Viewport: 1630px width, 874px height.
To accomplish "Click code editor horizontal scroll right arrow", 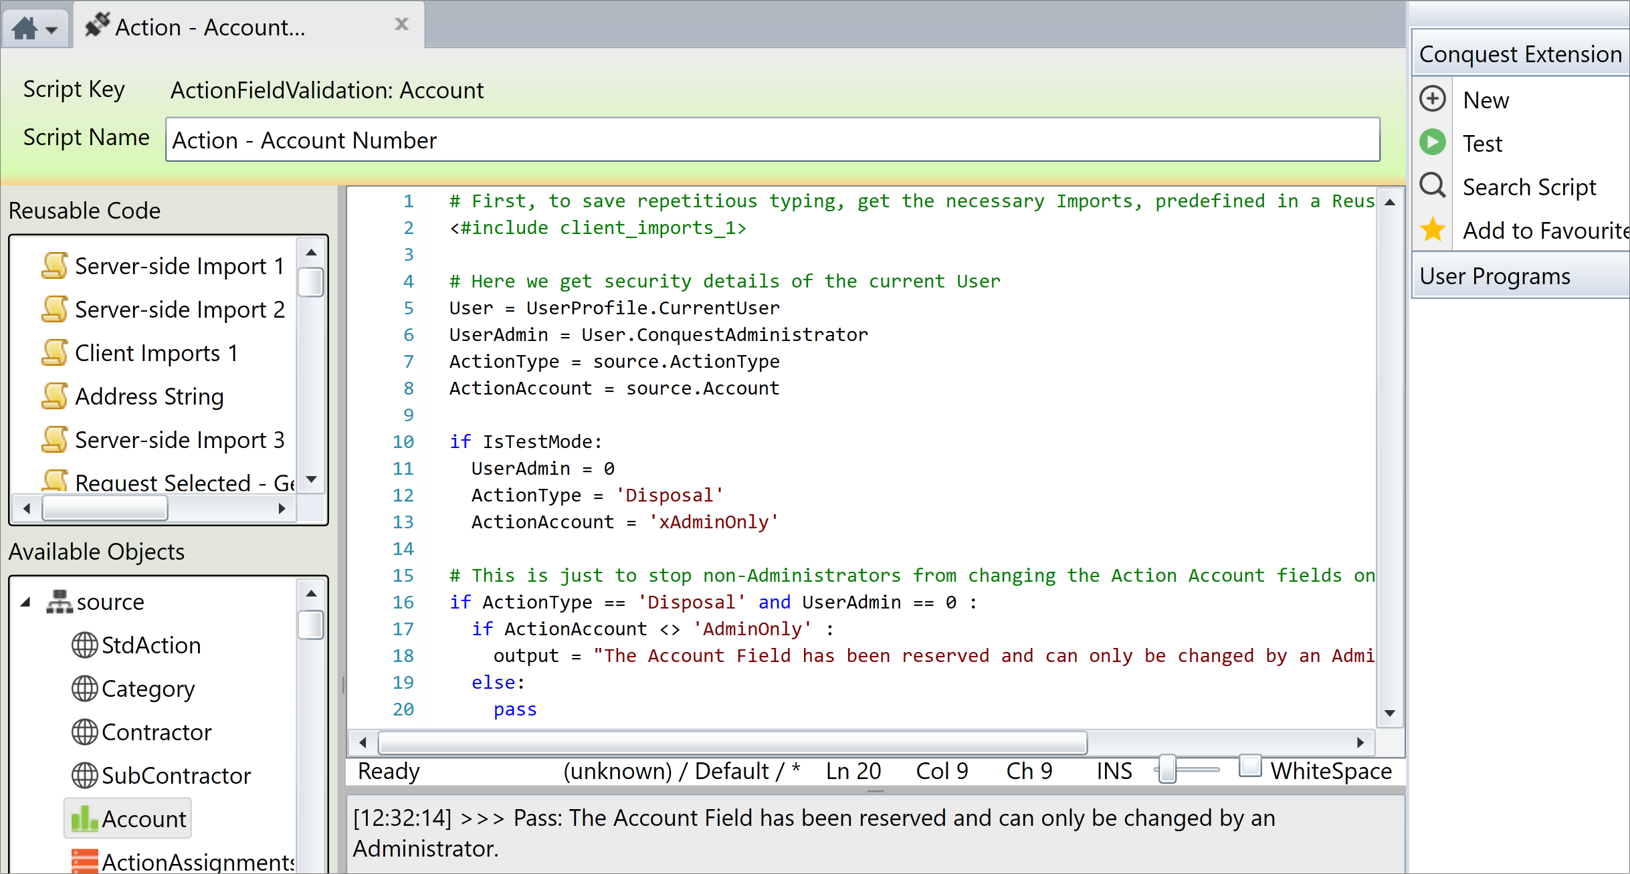I will (x=1360, y=743).
